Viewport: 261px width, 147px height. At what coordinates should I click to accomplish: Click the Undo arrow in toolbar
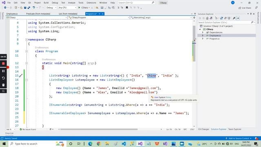[x=34, y=8]
